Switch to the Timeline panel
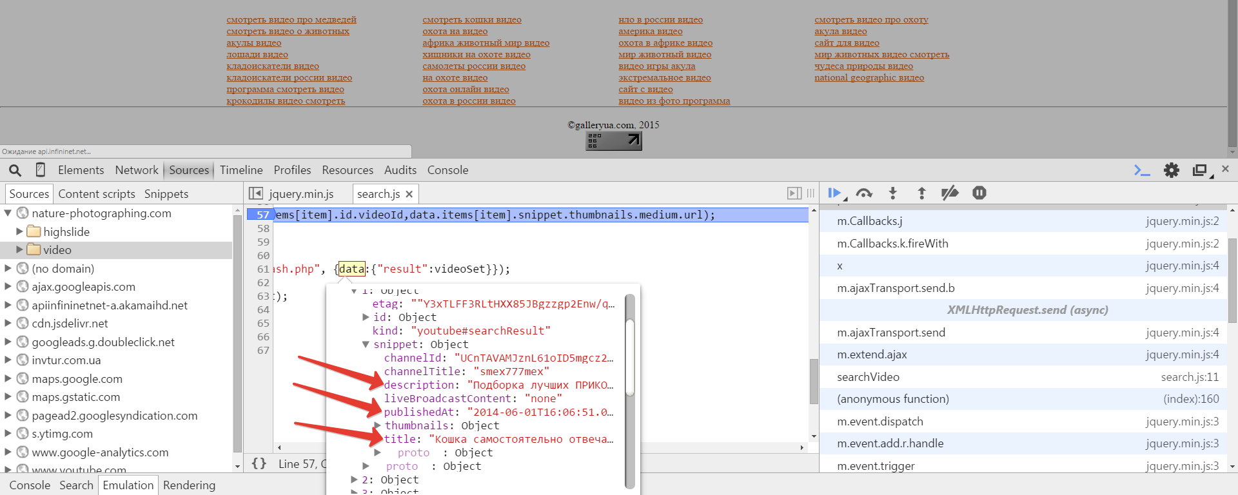The height and width of the screenshot is (495, 1238). tap(241, 170)
